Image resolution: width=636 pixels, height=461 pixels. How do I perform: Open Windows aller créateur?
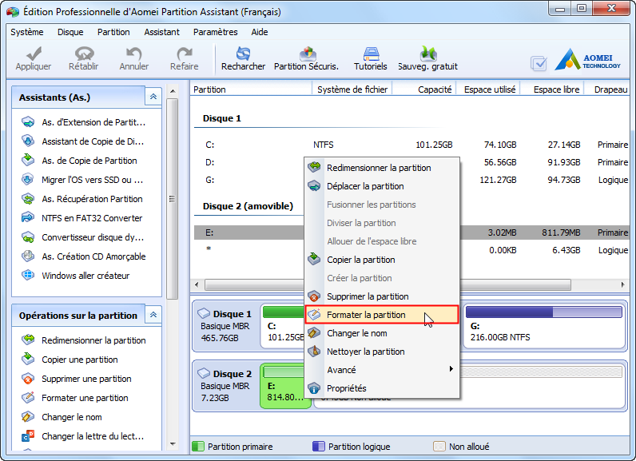coord(76,276)
